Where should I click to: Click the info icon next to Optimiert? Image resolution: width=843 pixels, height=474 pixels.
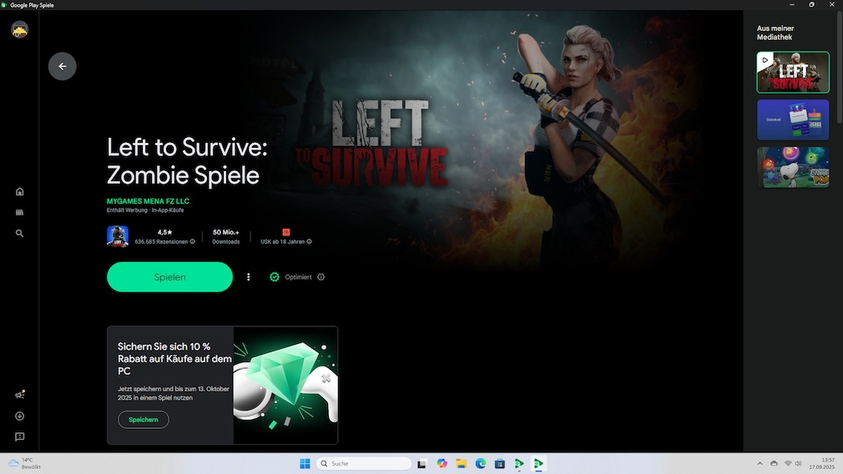(x=321, y=277)
